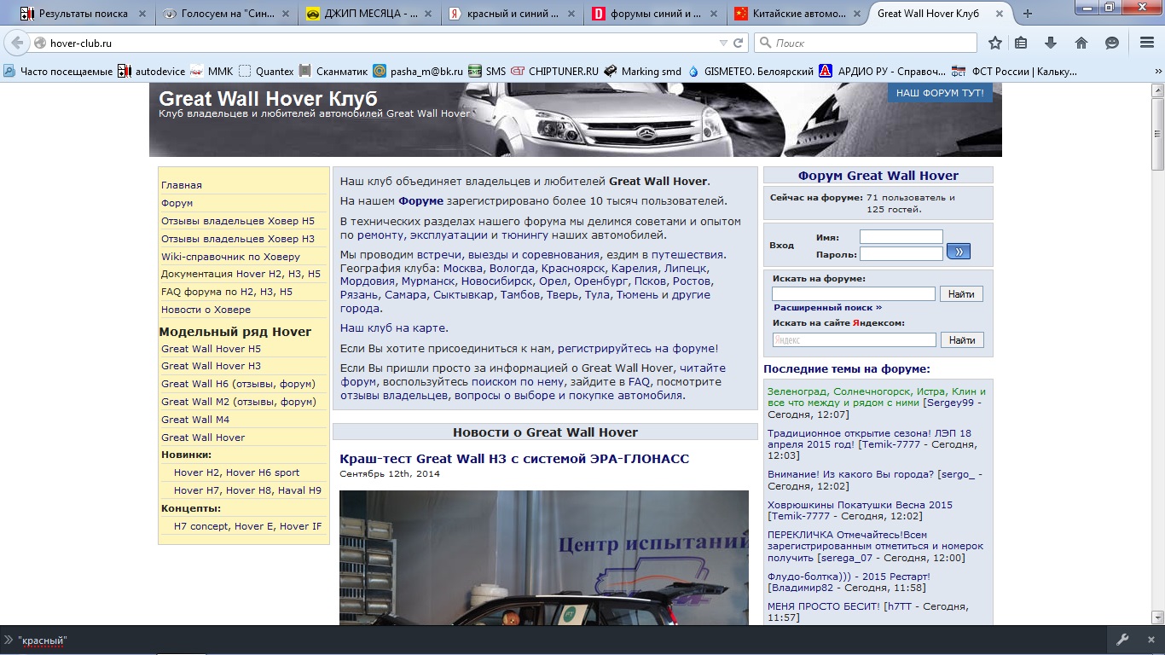The height and width of the screenshot is (655, 1165).
Task: Open the Marking smd bookmark
Action: 643,72
